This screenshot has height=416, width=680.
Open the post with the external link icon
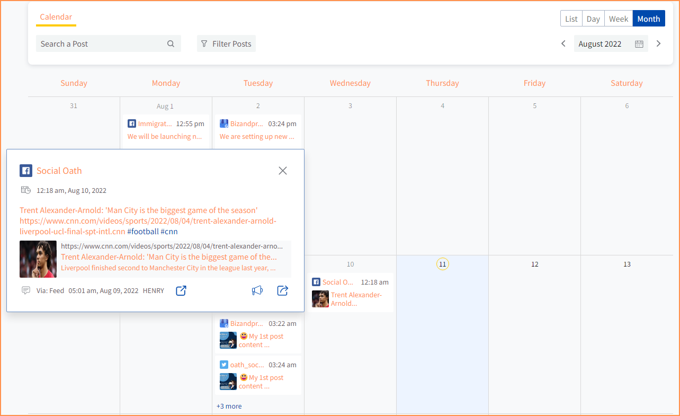coord(181,290)
